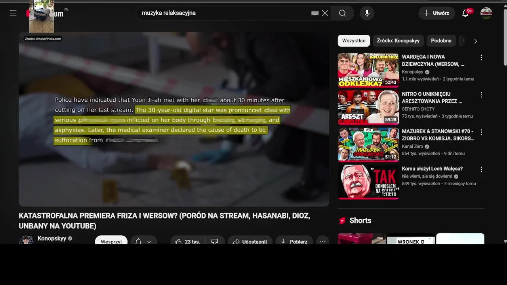Open the WRONEK O short thumbnail
Screen dimensions: 507x285
(x=411, y=239)
